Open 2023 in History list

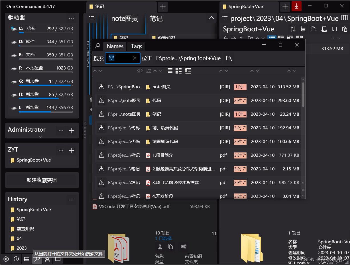[x=22, y=248]
